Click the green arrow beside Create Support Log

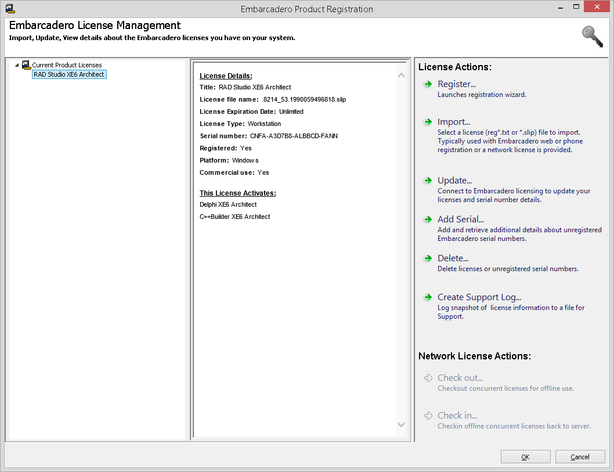click(428, 297)
